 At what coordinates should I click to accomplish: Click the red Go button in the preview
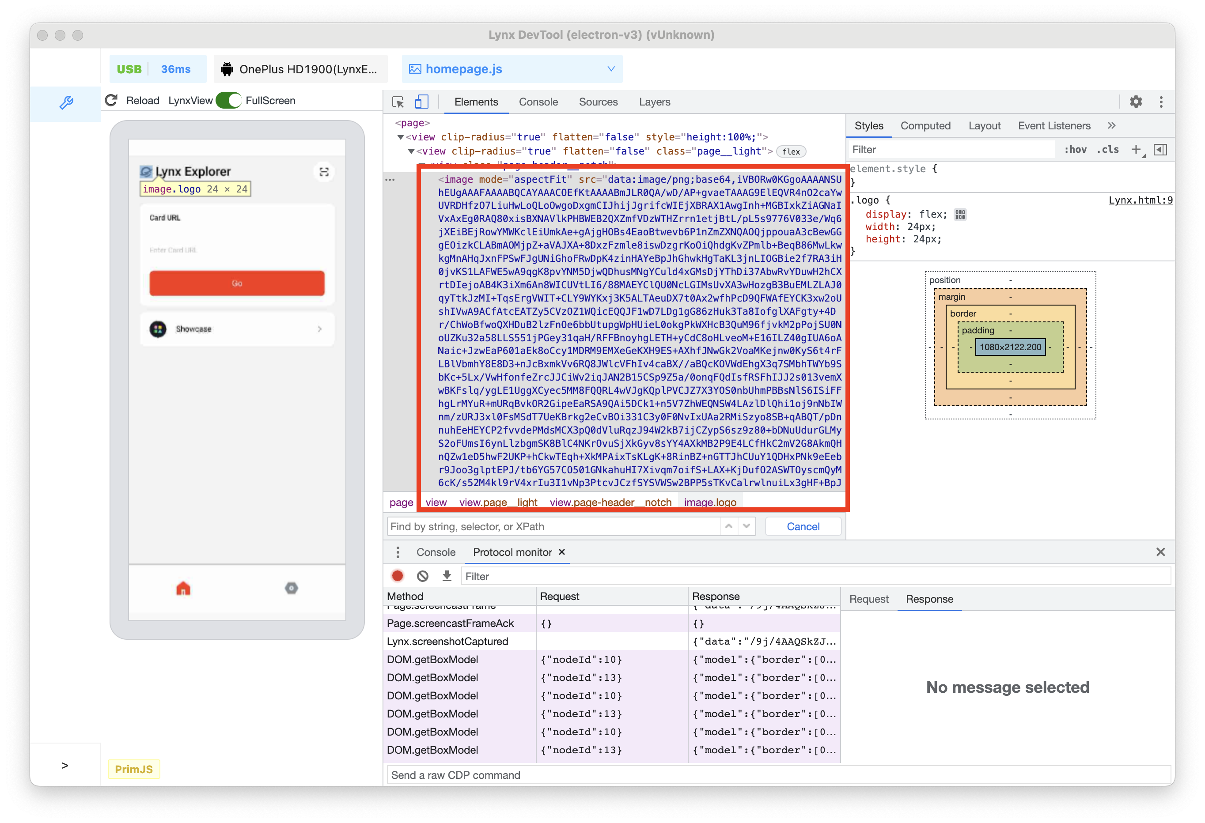[x=237, y=283]
